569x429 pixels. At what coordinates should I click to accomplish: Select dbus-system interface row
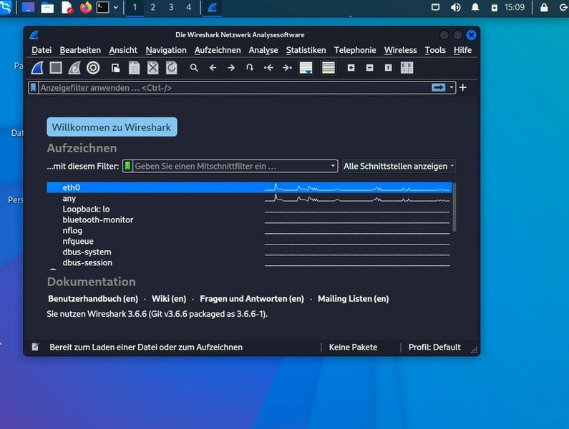[249, 252]
